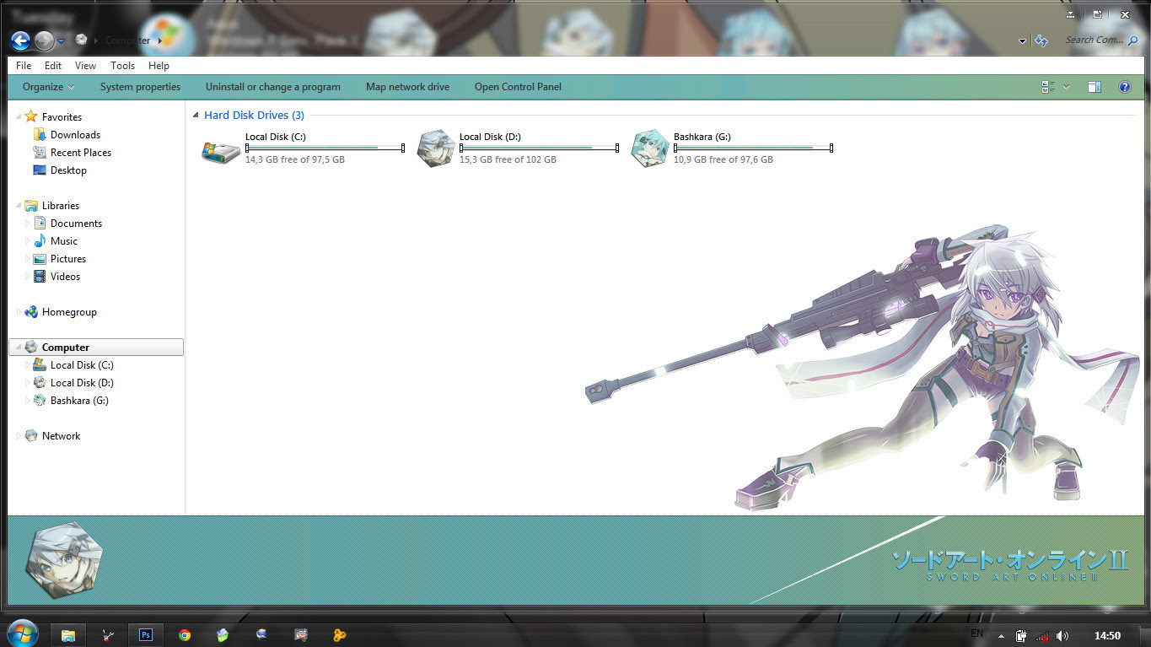Click the battery power tray icon
1151x647 pixels.
point(1021,636)
